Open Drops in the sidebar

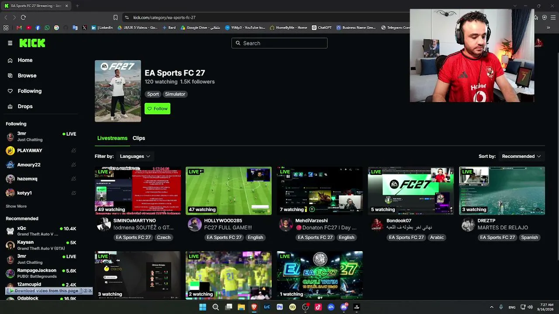pos(25,106)
